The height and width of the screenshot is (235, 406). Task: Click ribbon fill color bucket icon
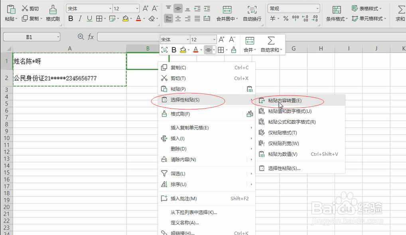[126, 19]
